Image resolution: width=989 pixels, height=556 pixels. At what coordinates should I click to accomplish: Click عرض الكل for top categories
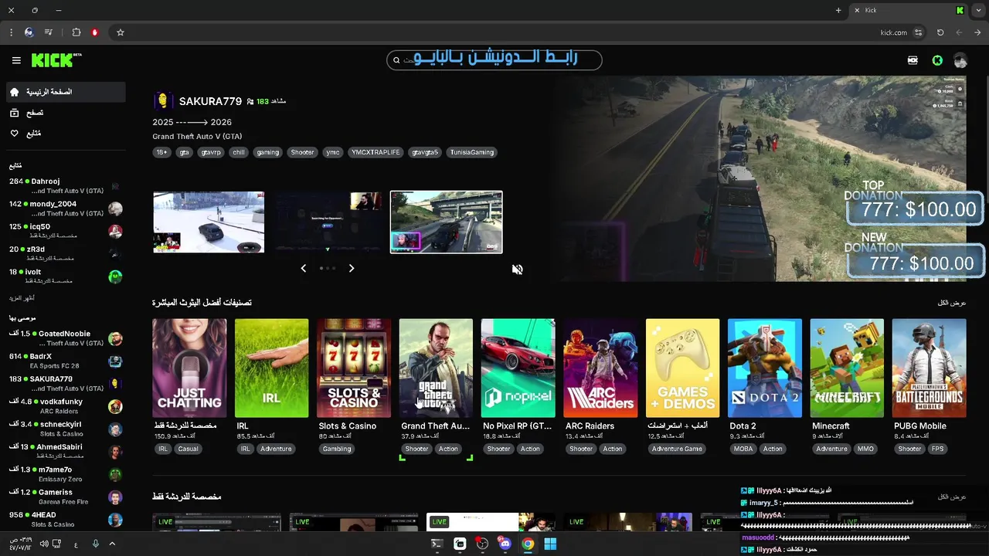(952, 303)
